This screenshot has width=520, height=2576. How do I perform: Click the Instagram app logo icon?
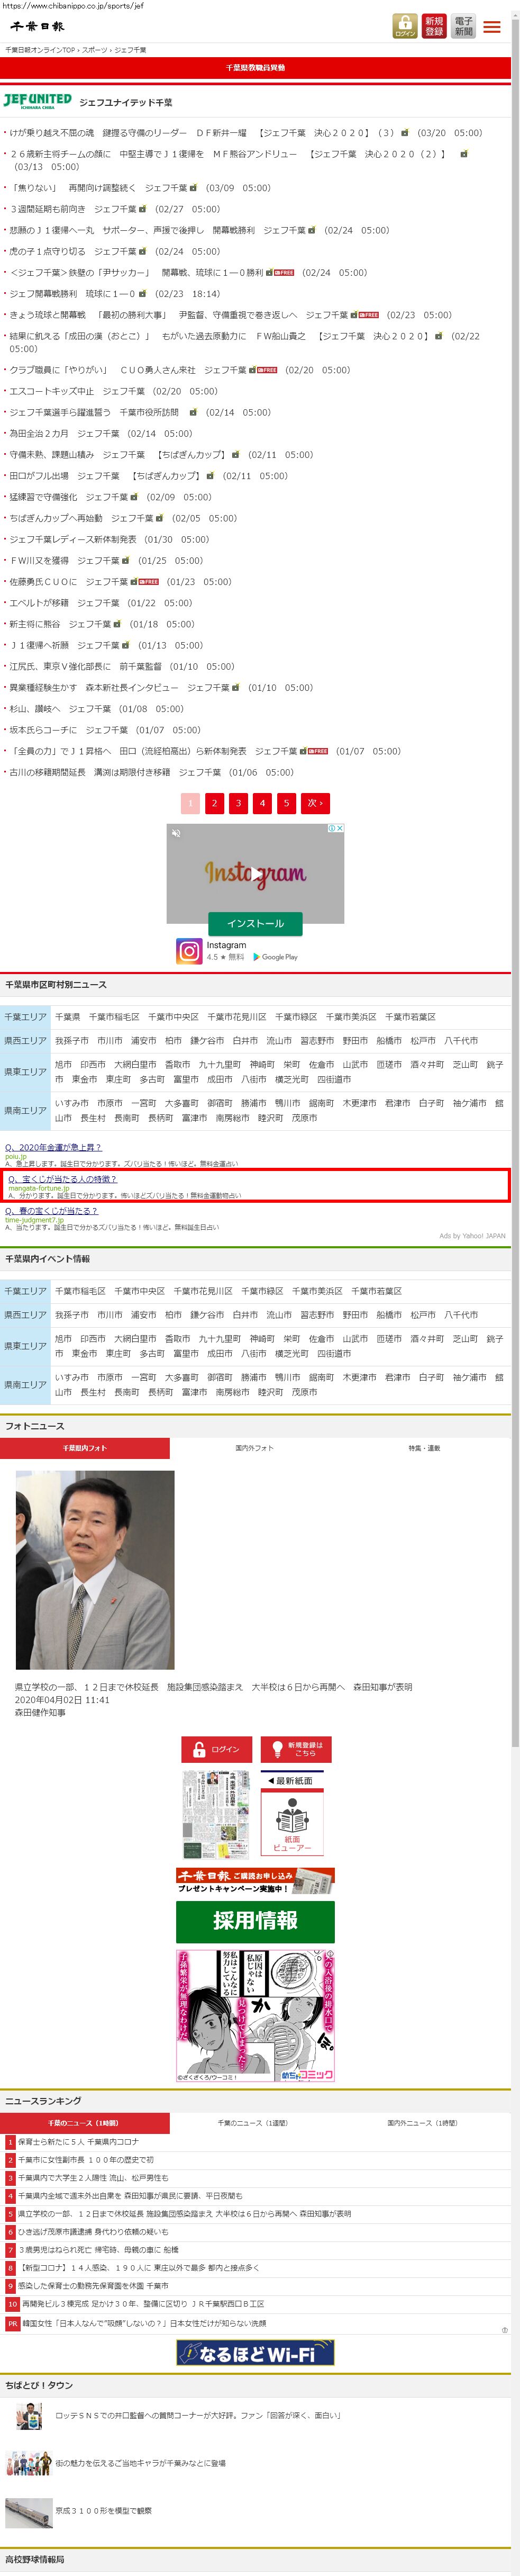click(189, 950)
